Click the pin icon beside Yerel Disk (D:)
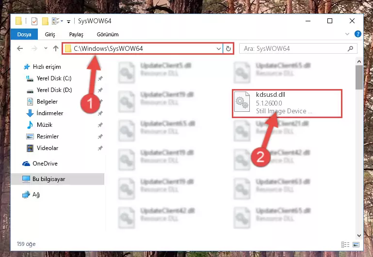The width and height of the screenshot is (373, 257). point(100,90)
